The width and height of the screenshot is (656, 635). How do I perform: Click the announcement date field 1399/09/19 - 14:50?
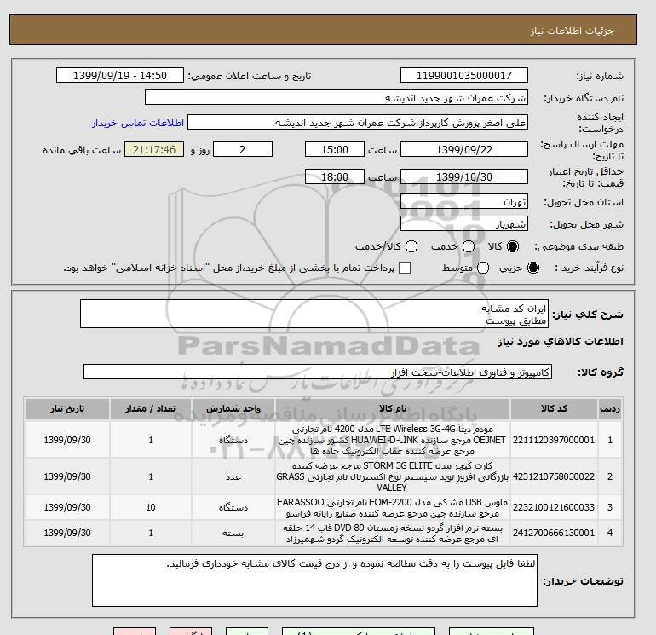pyautogui.click(x=120, y=75)
